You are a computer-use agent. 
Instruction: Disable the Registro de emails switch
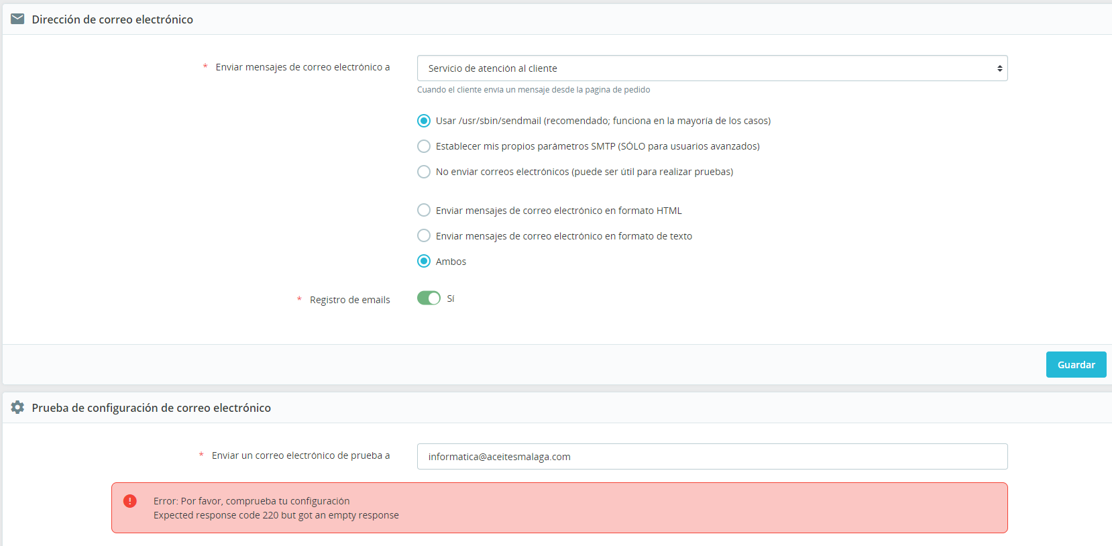click(x=429, y=298)
